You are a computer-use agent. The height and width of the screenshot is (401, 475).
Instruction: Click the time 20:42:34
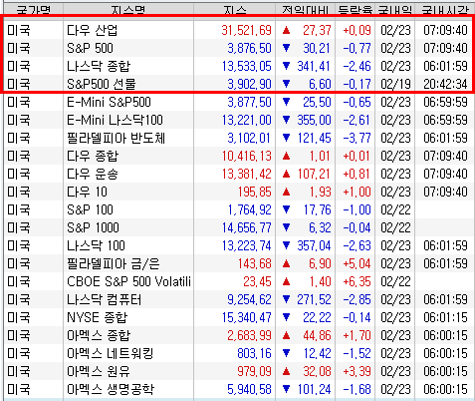coord(445,84)
